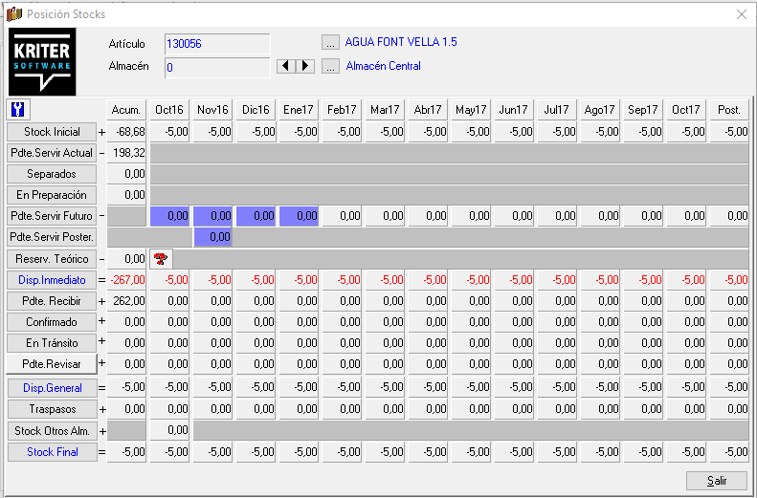Select the 262,00 Pdte. Recibir value

[126, 301]
